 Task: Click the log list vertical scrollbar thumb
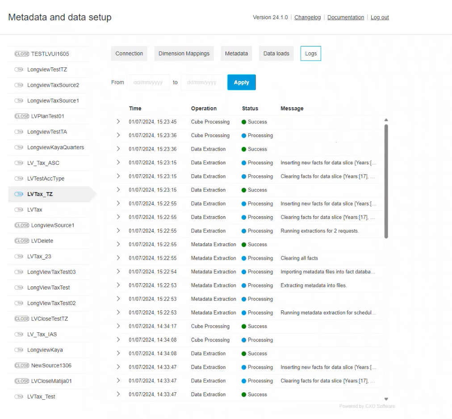(386, 181)
